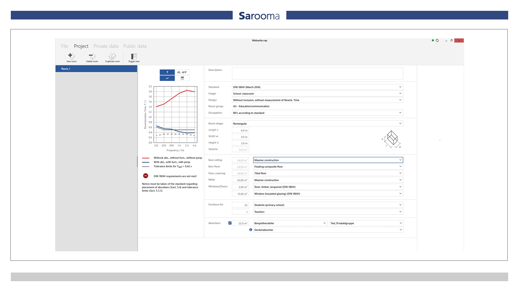
Task: Show results as line graph
Action: (x=167, y=78)
